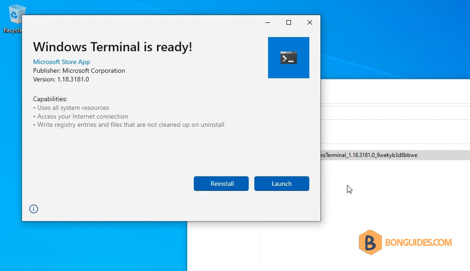Close the App Installer window
The image size is (470, 271).
click(310, 22)
